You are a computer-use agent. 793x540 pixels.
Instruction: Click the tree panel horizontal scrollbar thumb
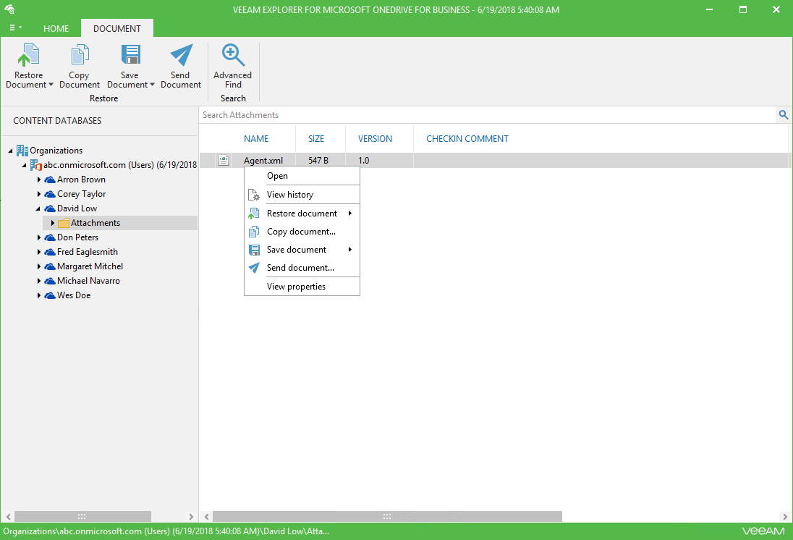point(82,516)
